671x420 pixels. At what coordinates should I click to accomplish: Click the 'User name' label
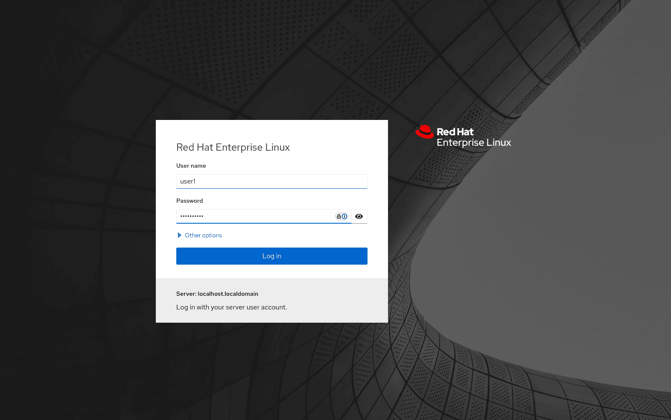click(x=191, y=166)
